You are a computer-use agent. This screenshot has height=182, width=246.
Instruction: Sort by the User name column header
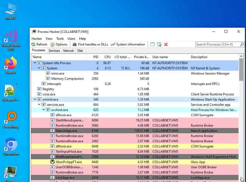pyautogui.click(x=170, y=57)
